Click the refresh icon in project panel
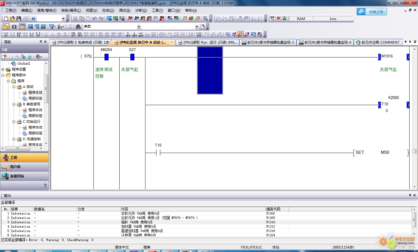 coord(29,57)
